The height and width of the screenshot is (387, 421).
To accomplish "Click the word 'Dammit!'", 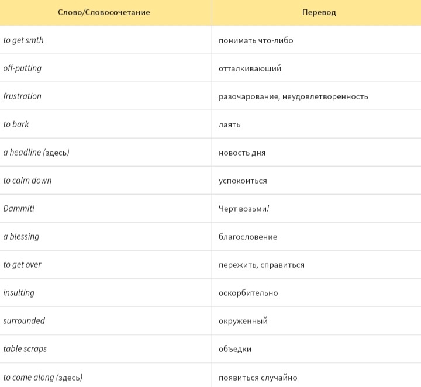I will (19, 209).
